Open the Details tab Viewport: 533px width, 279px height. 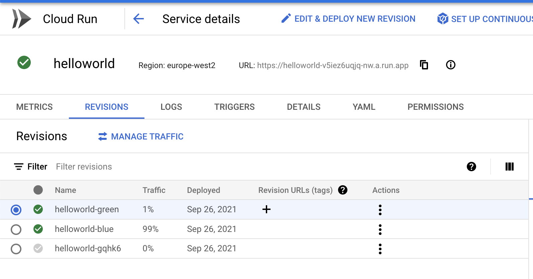click(304, 107)
